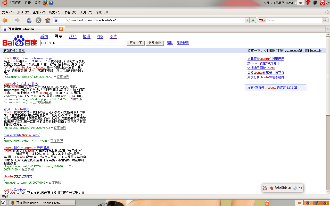Switch to Baidu MP3 tab

point(100,37)
